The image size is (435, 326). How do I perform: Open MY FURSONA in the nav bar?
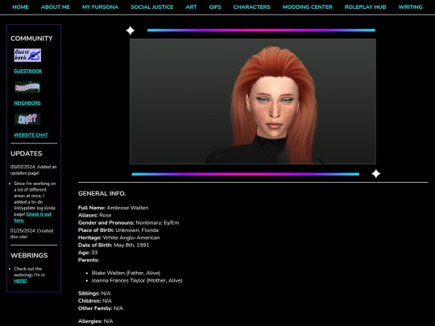tap(100, 7)
